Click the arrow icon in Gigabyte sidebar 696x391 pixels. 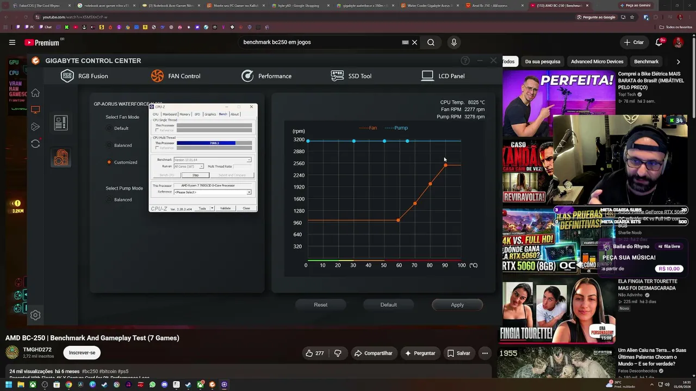click(35, 127)
